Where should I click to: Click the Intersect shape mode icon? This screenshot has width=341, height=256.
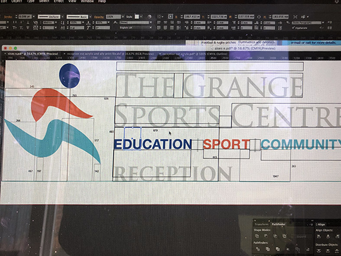275,236
